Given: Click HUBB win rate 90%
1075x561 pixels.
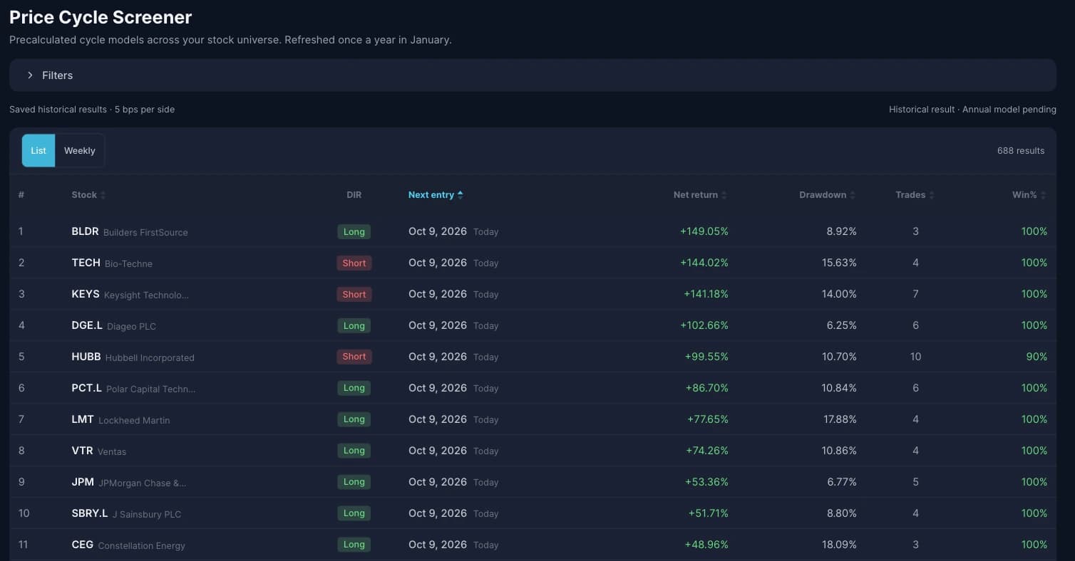Looking at the screenshot, I should click(1037, 357).
